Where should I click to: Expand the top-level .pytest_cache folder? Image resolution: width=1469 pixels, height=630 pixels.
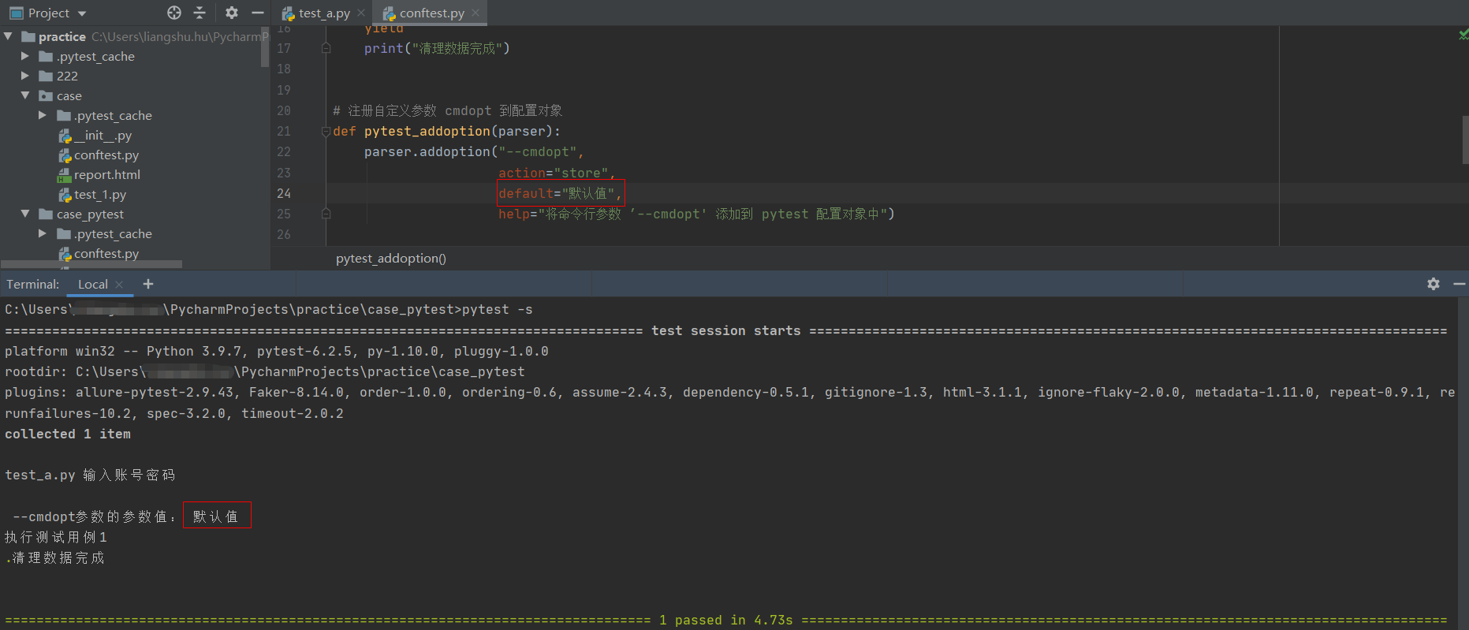click(25, 56)
